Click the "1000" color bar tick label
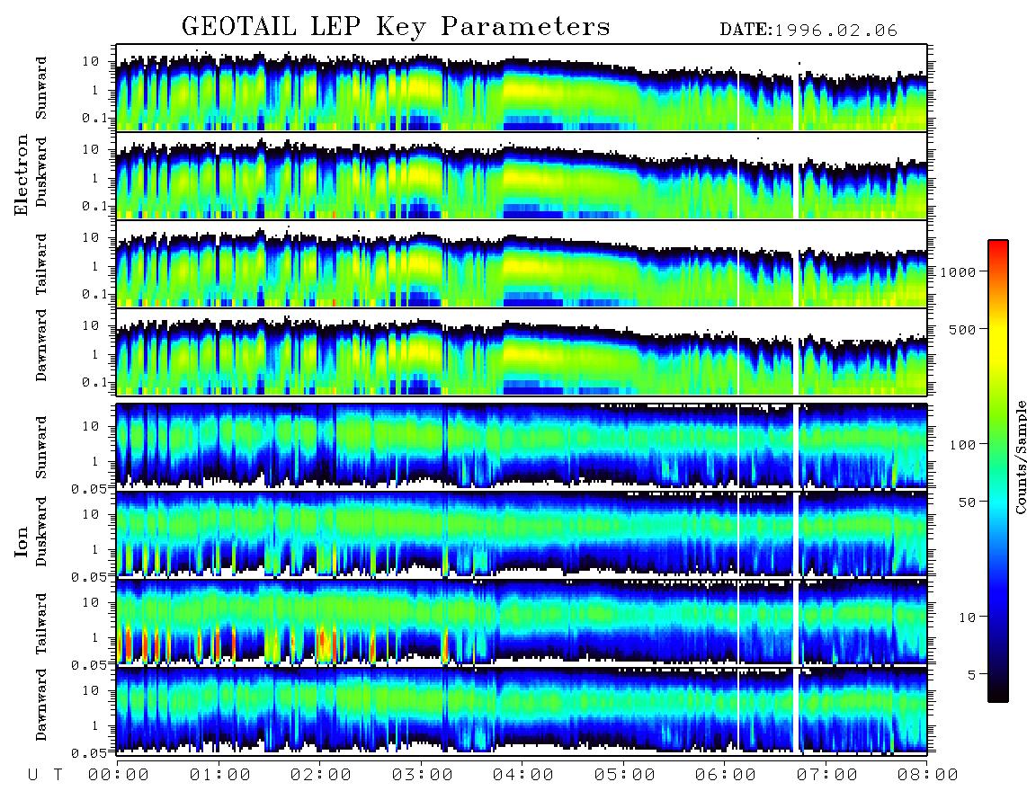This screenshot has height=791, width=1027. (x=958, y=271)
